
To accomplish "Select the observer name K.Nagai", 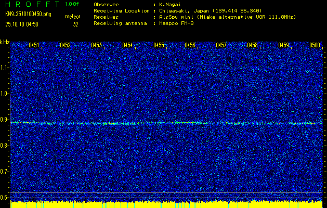I will pyautogui.click(x=171, y=5).
